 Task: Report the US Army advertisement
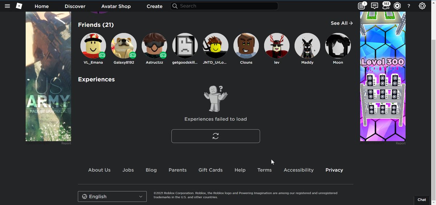point(66,144)
